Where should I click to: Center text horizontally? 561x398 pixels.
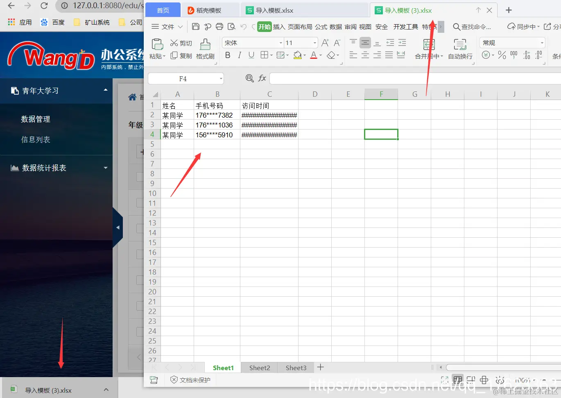click(365, 55)
